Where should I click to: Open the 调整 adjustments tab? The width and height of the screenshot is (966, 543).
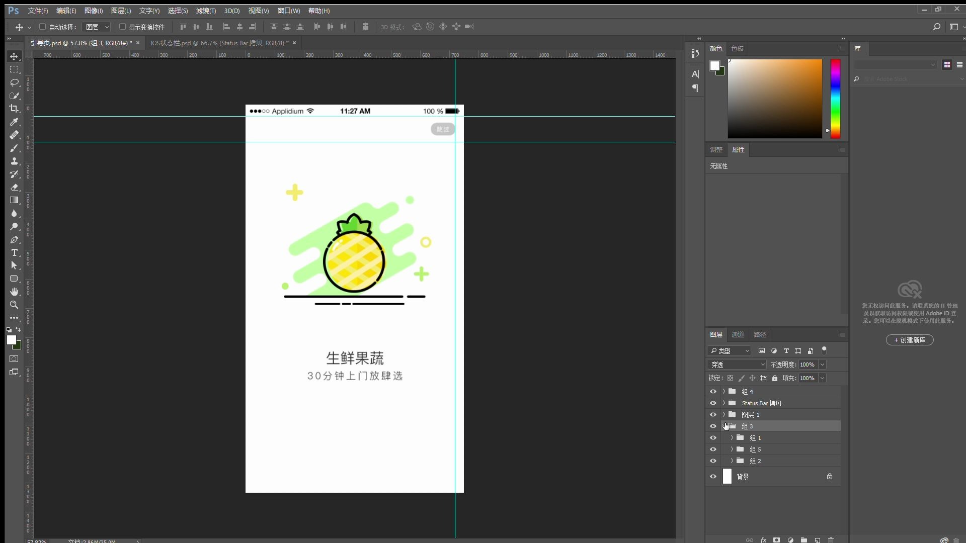pos(716,149)
